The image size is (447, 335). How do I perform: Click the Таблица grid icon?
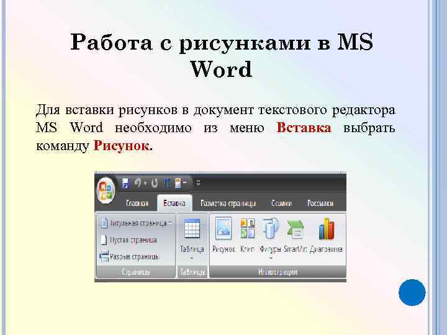192,228
